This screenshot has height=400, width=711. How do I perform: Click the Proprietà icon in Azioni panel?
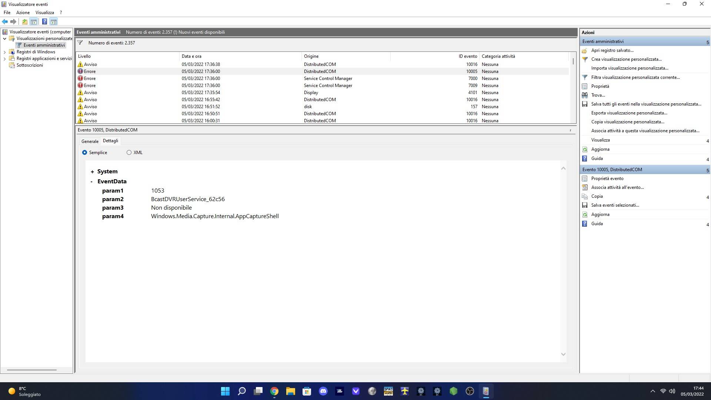coord(585,86)
